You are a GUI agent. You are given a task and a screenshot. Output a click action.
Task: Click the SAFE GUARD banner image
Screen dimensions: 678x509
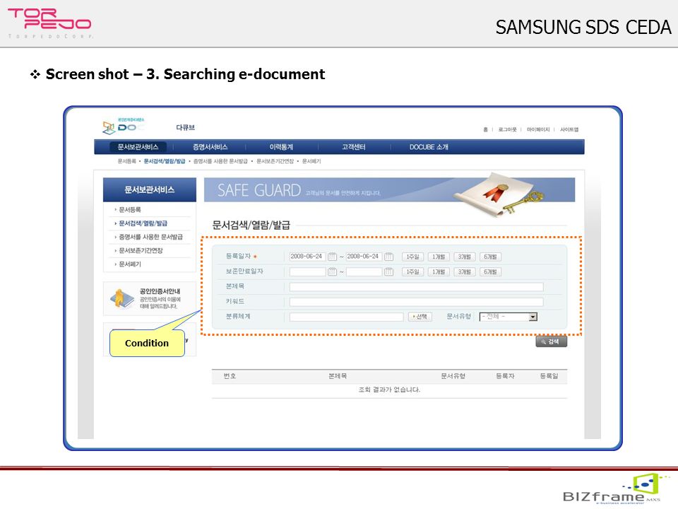390,190
